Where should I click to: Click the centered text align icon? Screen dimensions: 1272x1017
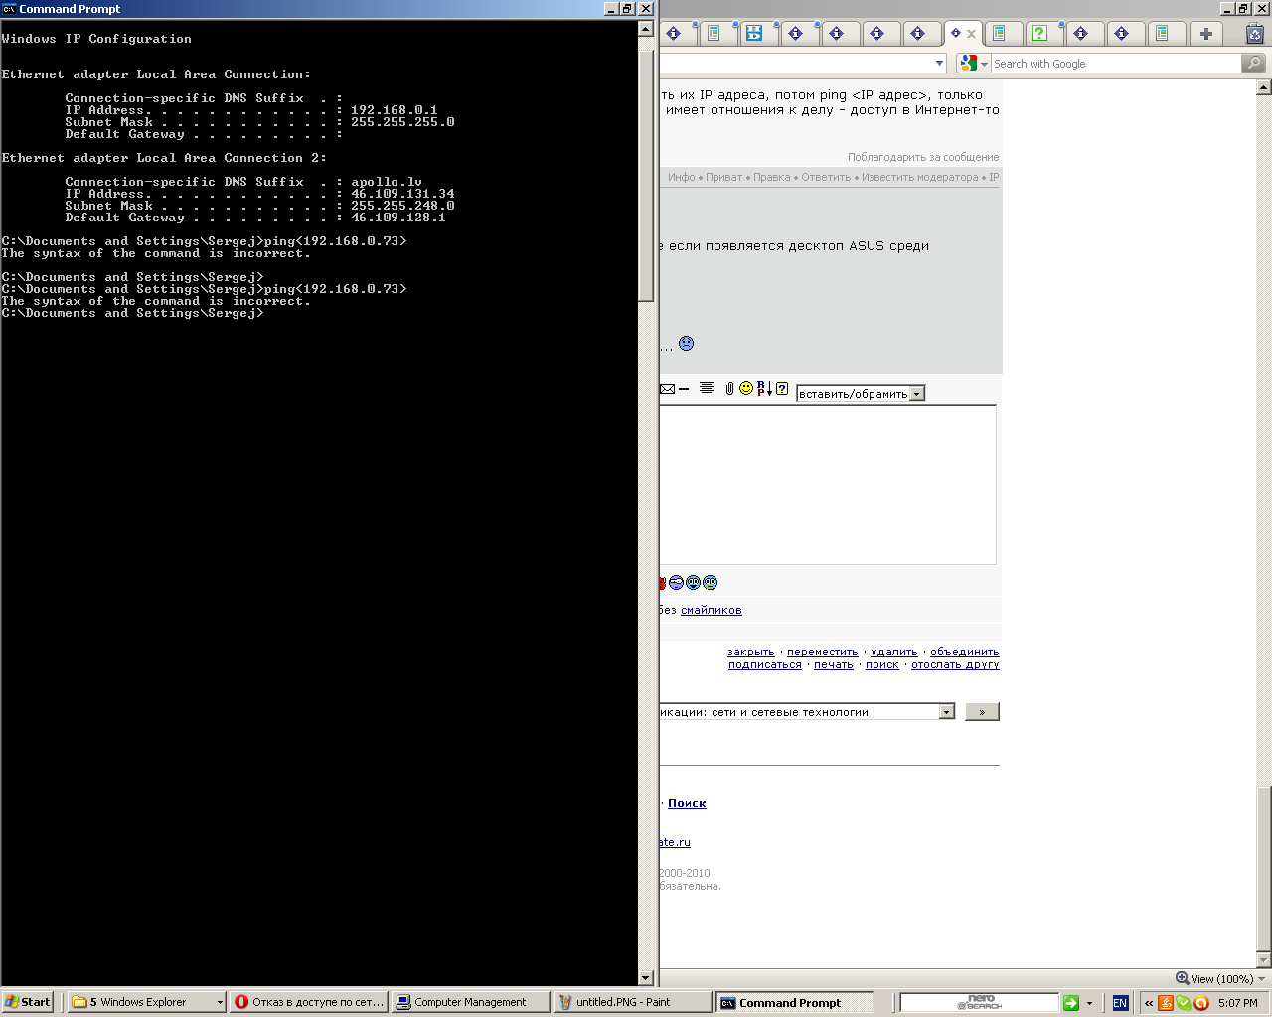point(707,388)
